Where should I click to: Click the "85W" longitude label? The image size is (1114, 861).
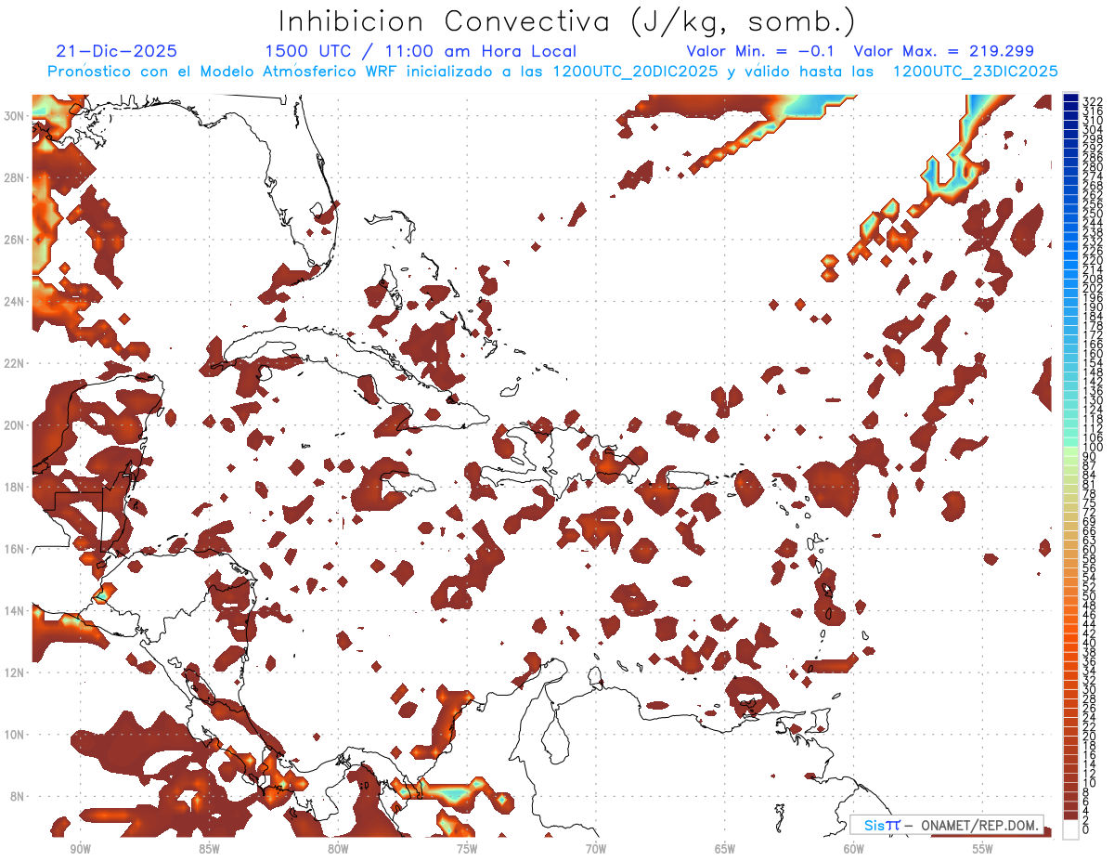point(209,849)
